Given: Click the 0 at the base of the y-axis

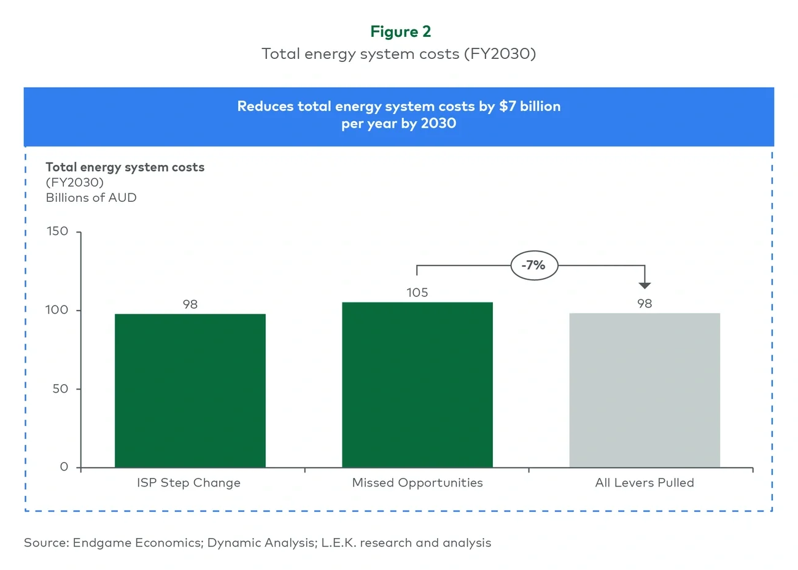Looking at the screenshot, I should [63, 466].
